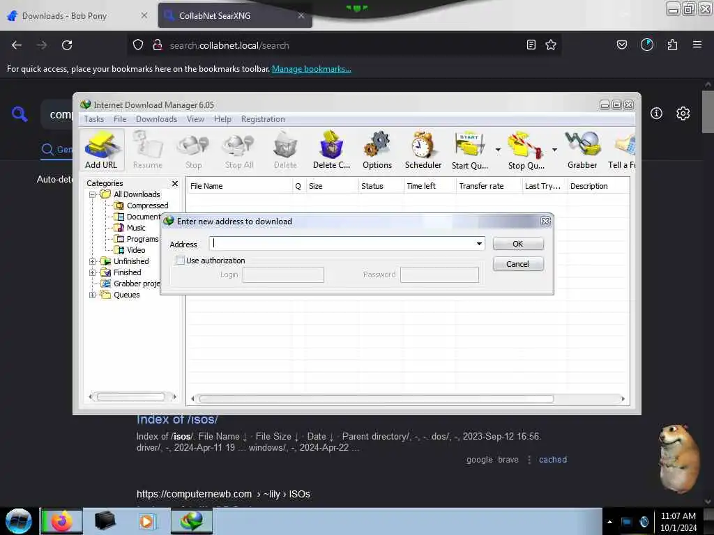
Task: Sort list by Status column
Action: pos(380,186)
